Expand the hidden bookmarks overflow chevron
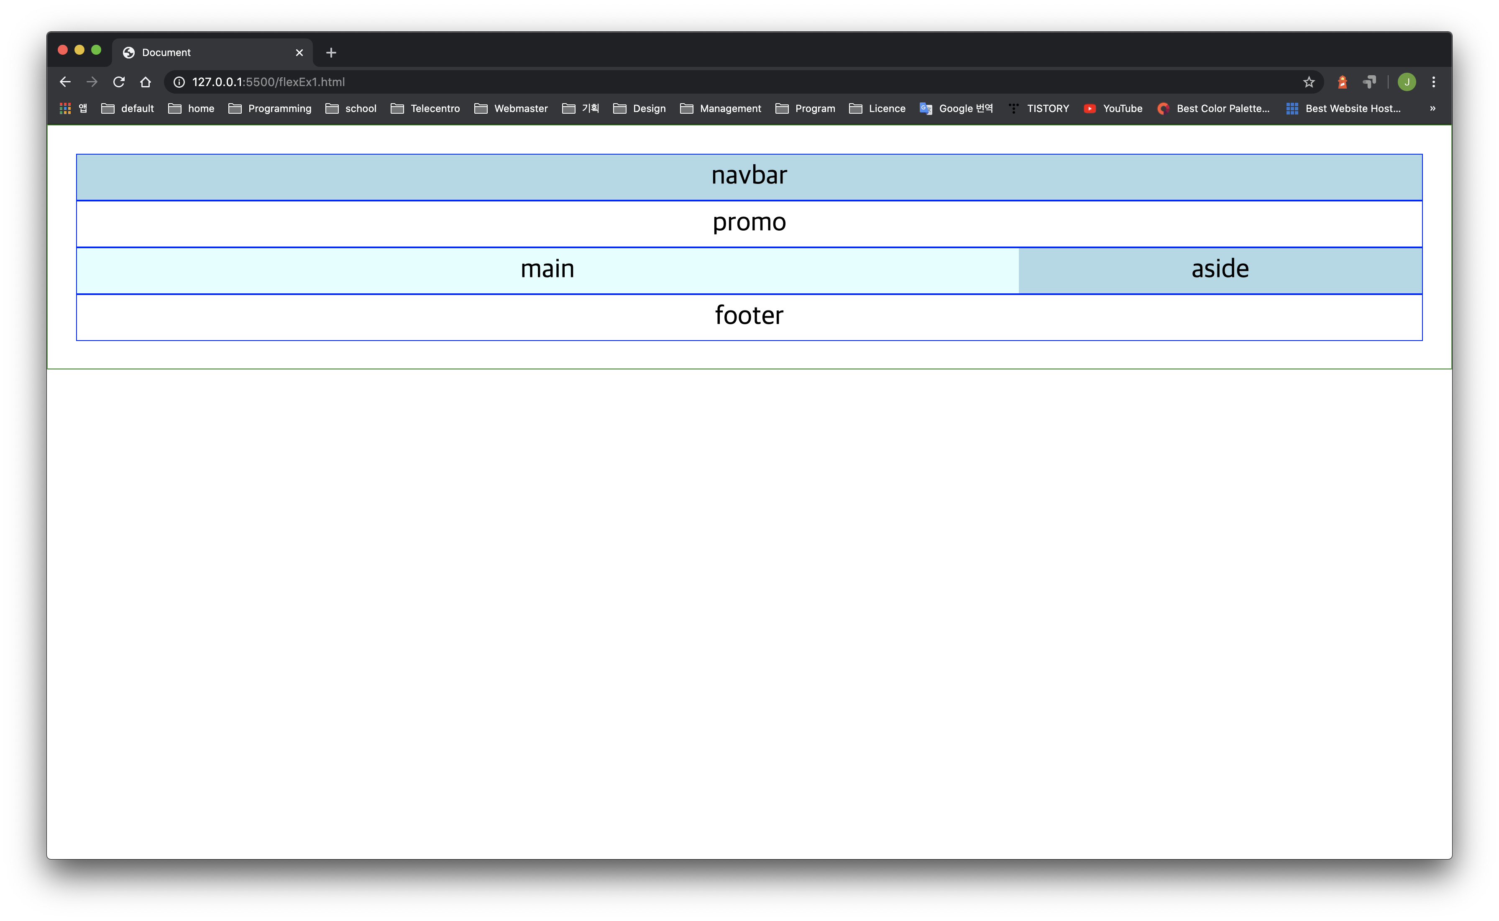Image resolution: width=1499 pixels, height=921 pixels. [1432, 108]
